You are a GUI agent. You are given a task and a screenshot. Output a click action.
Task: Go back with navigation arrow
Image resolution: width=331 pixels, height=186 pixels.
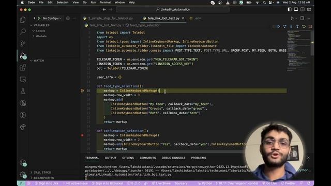coord(104,9)
